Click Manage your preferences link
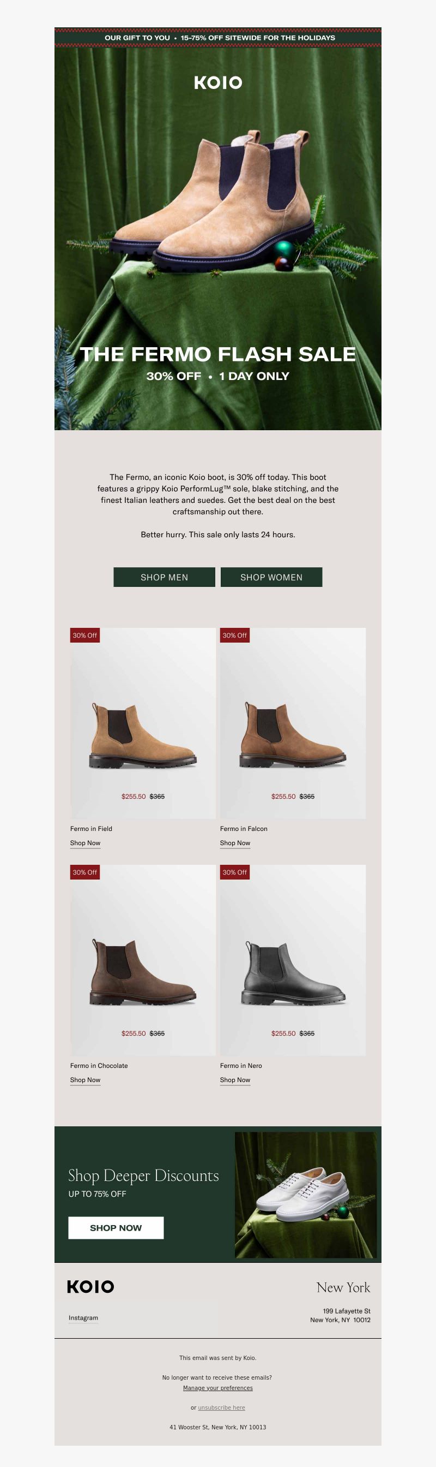436x1467 pixels. (x=217, y=1388)
